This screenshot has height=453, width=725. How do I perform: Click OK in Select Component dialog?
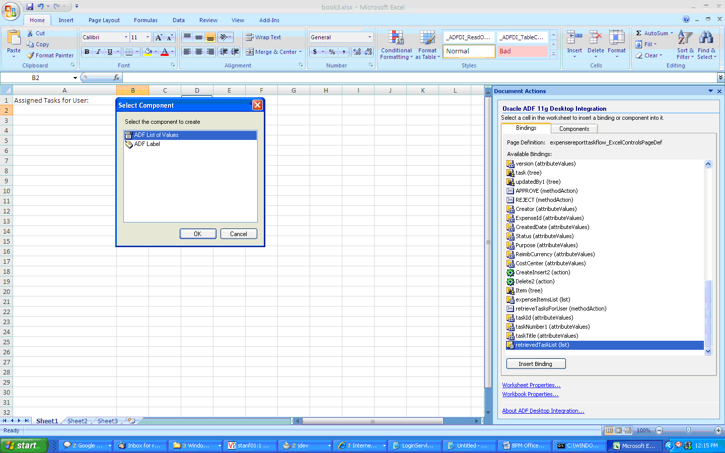point(198,234)
